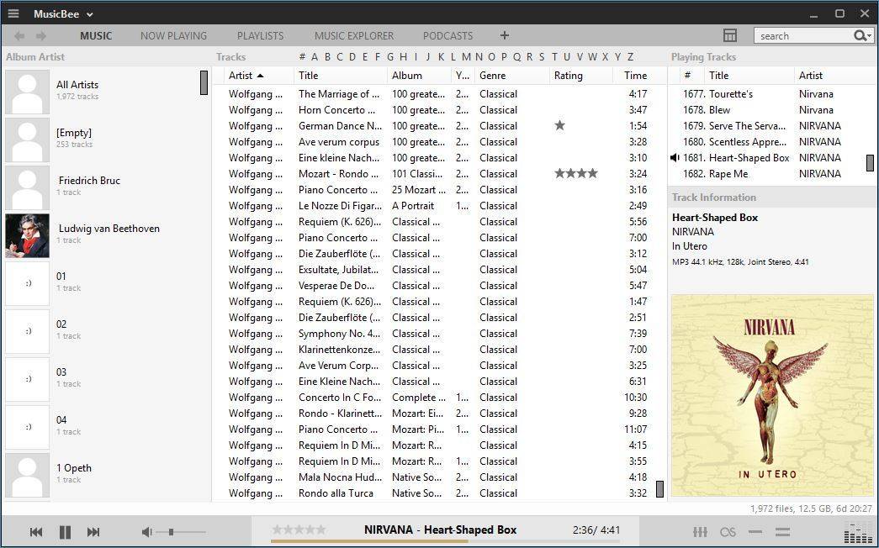Open the Tracks panel header menu
Screen dimensions: 879x548
pos(231,56)
